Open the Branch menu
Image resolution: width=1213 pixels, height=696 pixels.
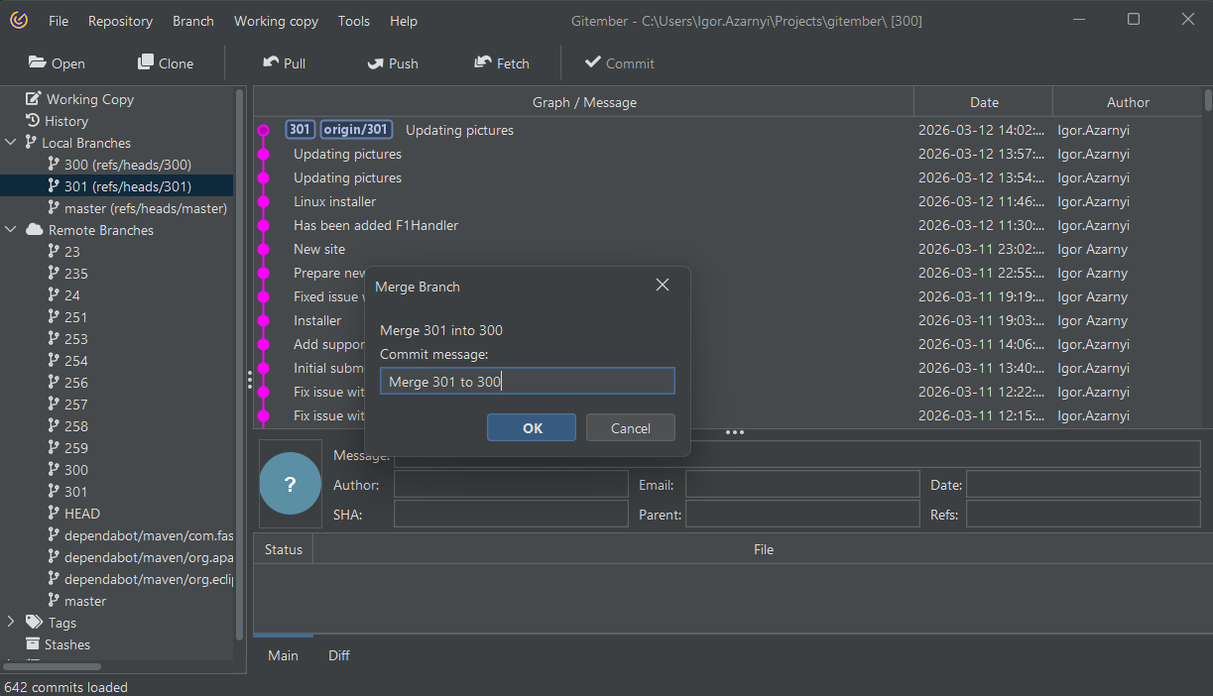[x=192, y=21]
